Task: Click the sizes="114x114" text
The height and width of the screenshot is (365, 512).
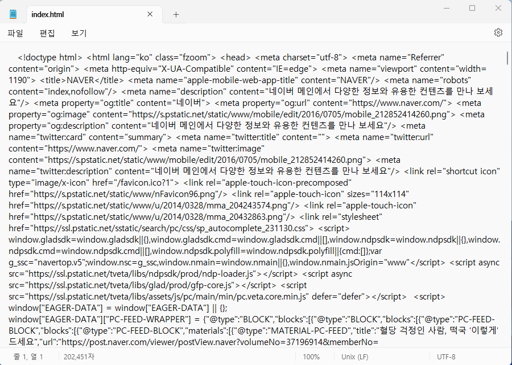Action: click(378, 194)
